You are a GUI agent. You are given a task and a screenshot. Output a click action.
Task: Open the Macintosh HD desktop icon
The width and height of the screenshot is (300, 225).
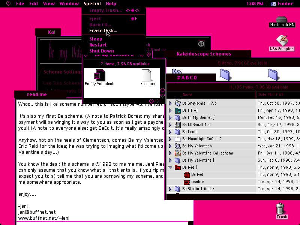(282, 19)
